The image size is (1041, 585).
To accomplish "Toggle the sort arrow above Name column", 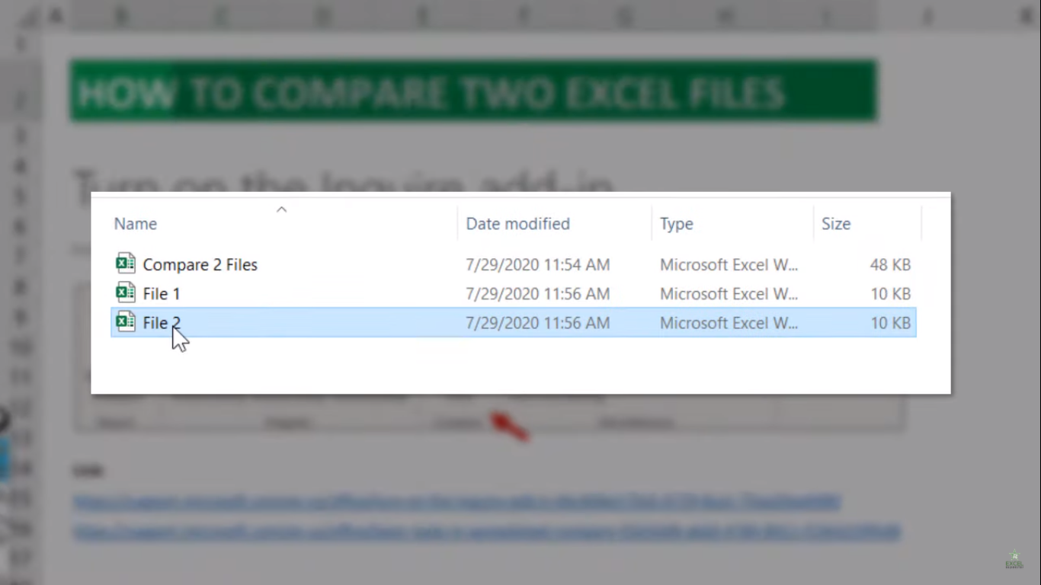I will tap(281, 209).
